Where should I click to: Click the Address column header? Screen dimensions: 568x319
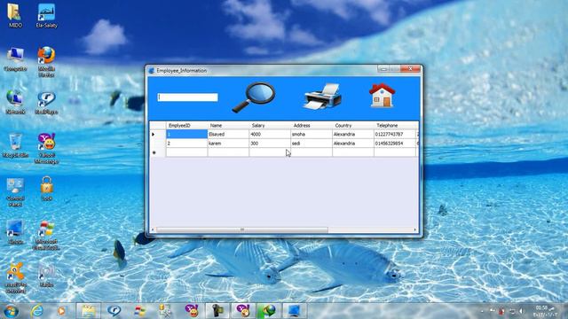[x=312, y=126]
